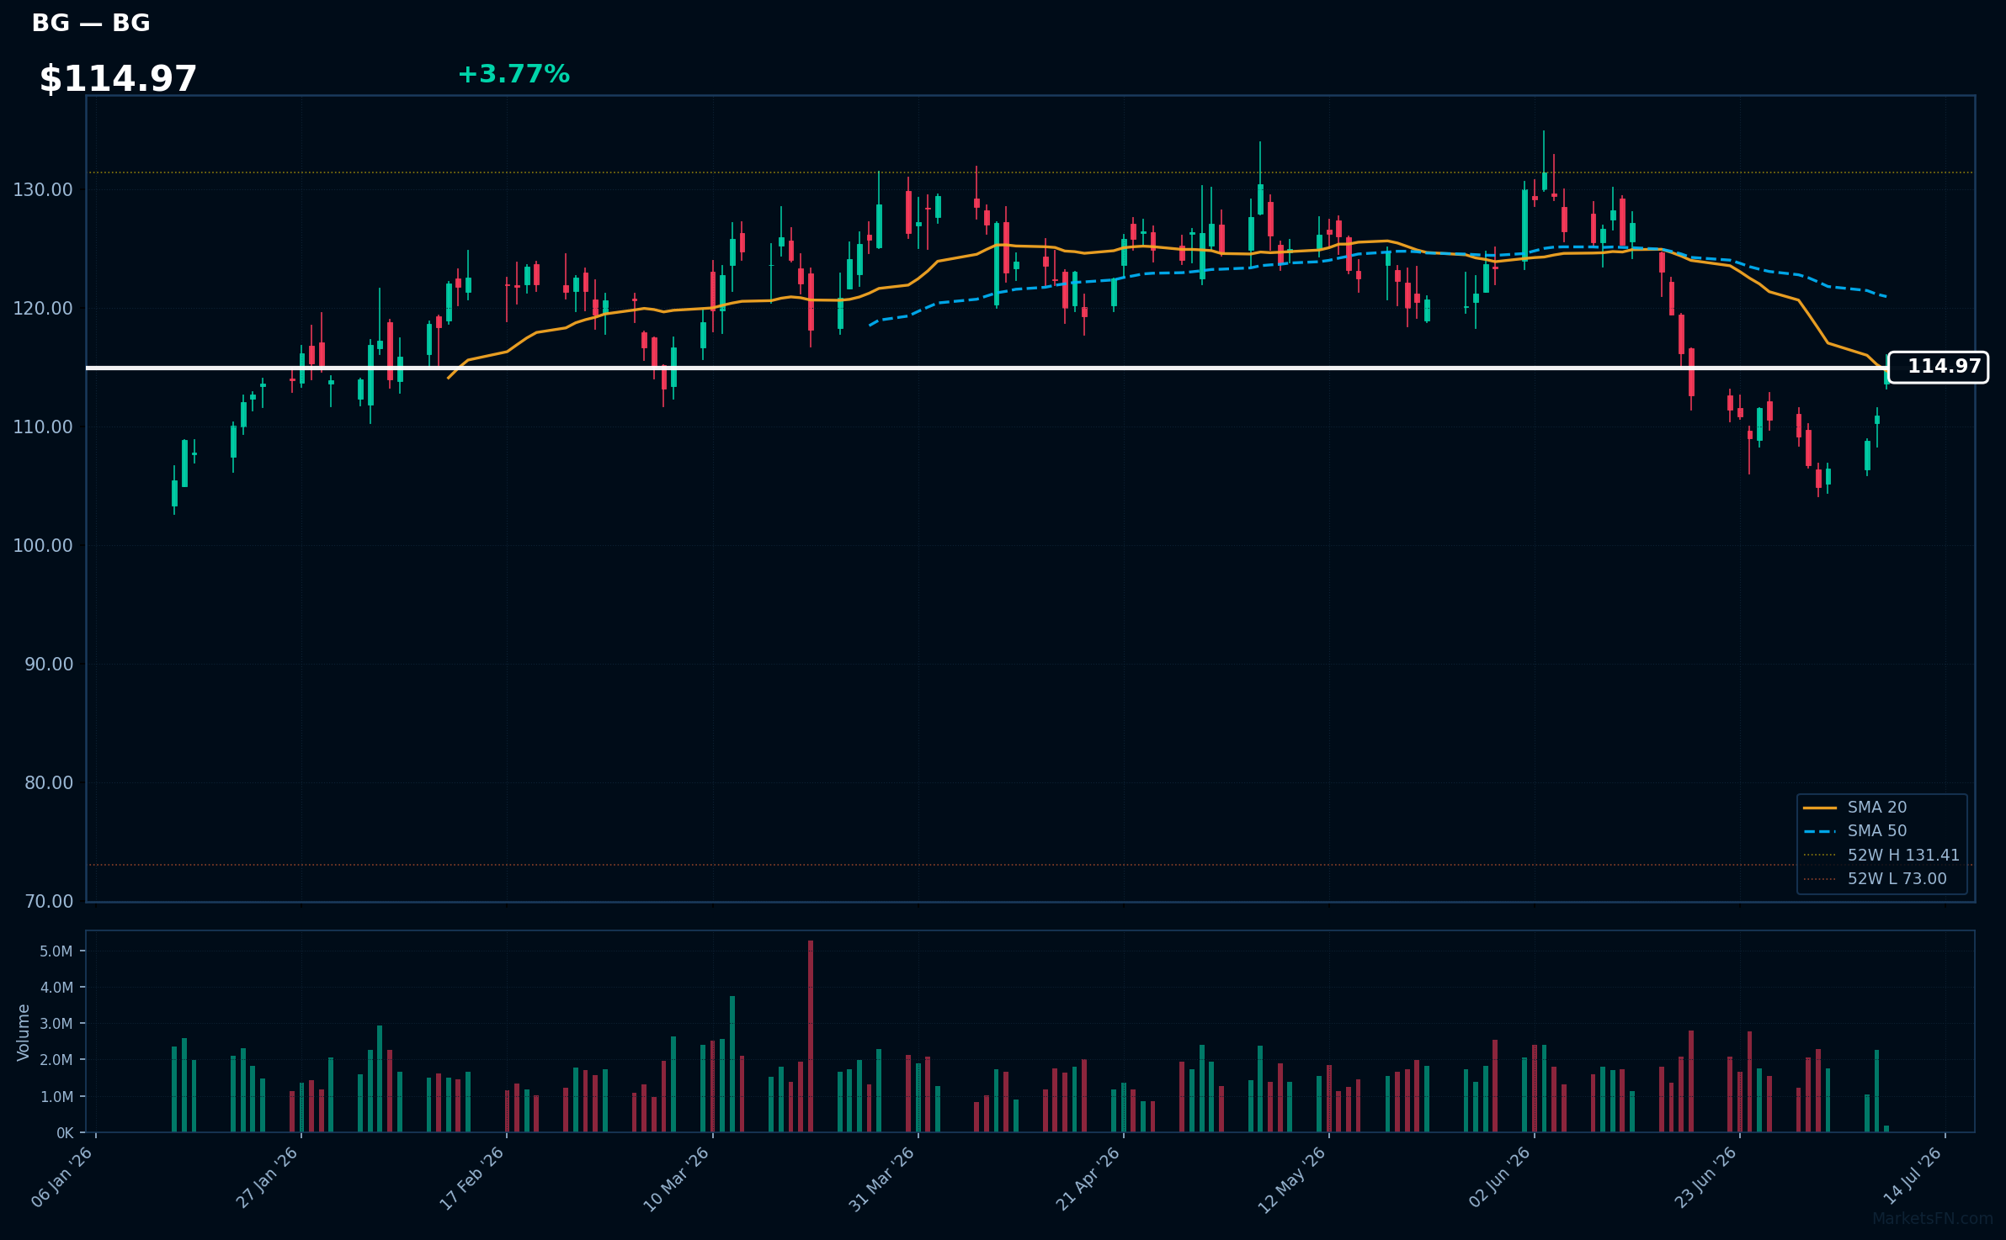
Task: Click the 1.0M volume axis label
Action: tap(56, 1097)
